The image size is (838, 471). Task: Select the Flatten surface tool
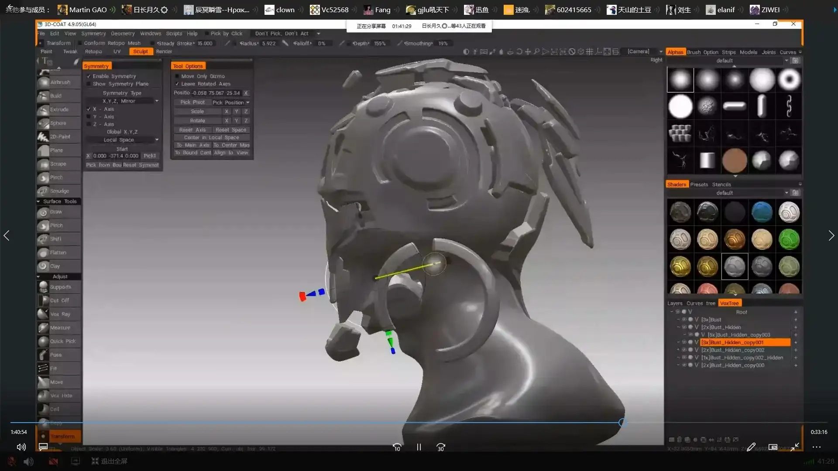[x=58, y=253]
